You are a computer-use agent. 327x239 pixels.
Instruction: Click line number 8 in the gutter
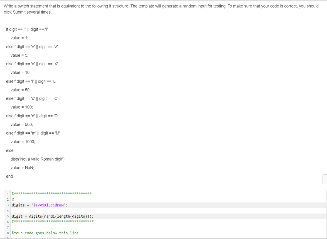(8, 233)
